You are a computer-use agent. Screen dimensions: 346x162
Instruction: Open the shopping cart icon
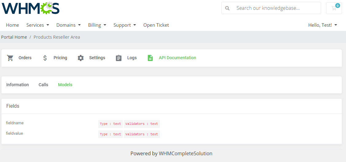click(334, 8)
